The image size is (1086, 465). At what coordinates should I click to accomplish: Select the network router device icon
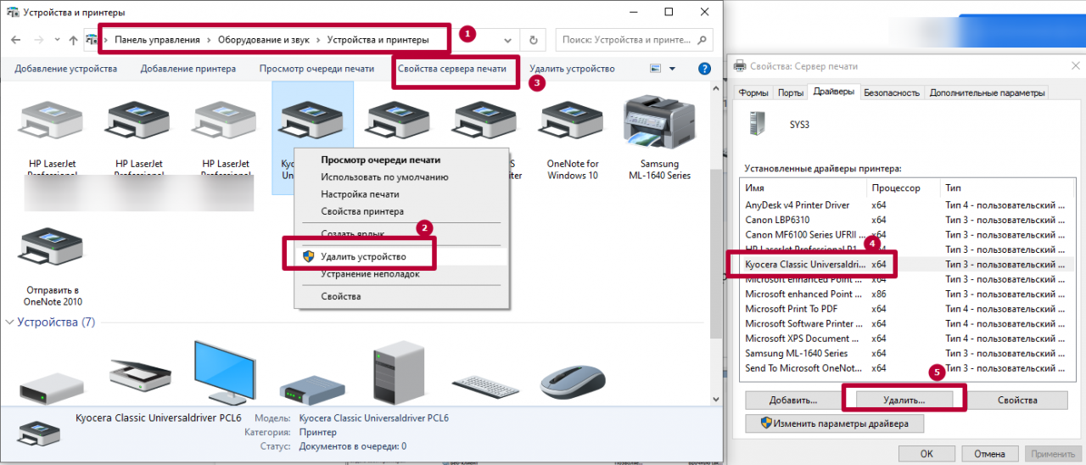311,391
